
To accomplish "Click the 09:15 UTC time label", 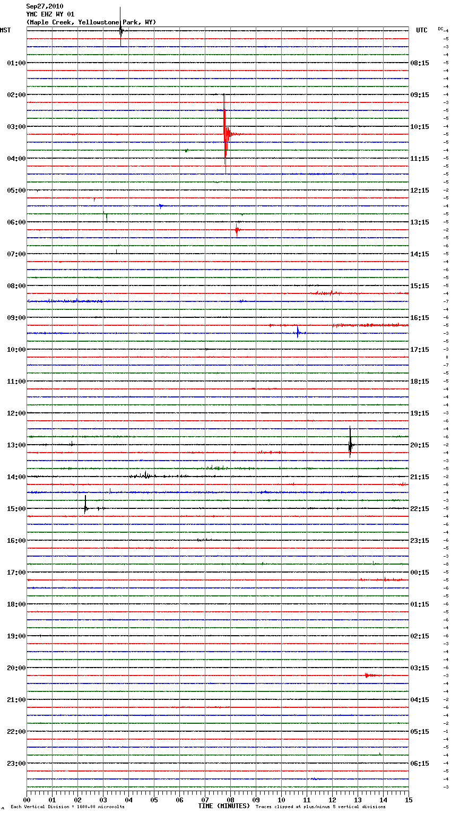I will [x=420, y=95].
